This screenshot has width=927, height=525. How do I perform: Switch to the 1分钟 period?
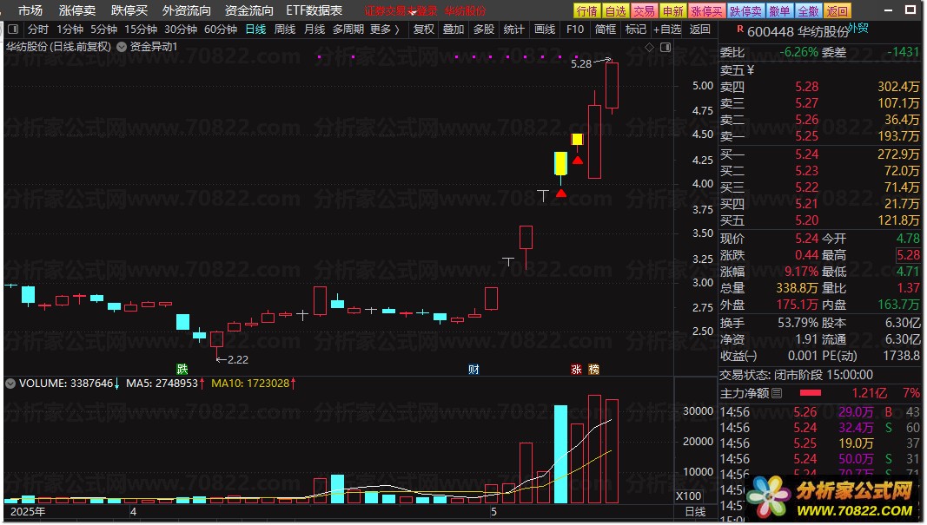70,29
